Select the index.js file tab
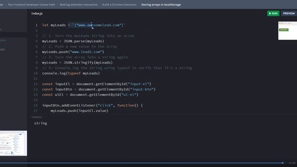Viewport: 297px width, 167px height. [37, 13]
